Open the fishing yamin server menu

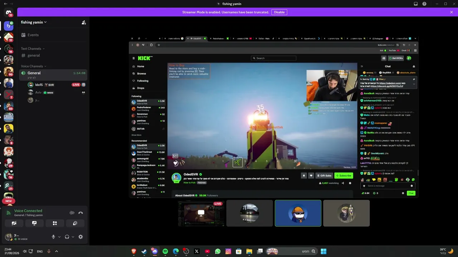pyautogui.click(x=34, y=22)
